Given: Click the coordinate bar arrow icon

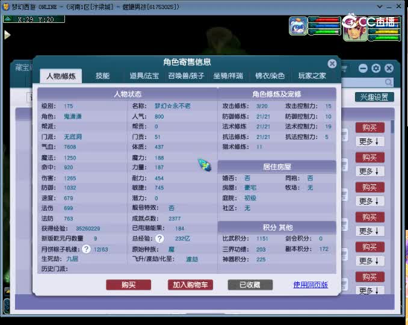Looking at the screenshot, I should pyautogui.click(x=8, y=19).
